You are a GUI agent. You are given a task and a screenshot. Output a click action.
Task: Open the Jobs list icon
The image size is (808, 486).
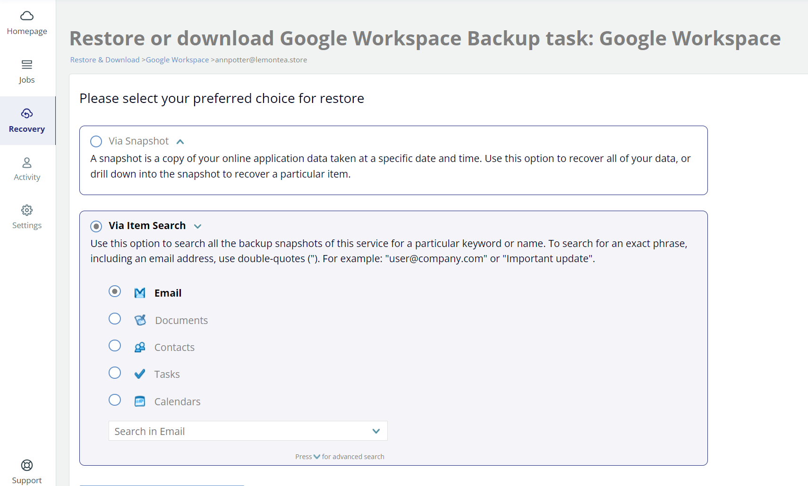tap(27, 64)
